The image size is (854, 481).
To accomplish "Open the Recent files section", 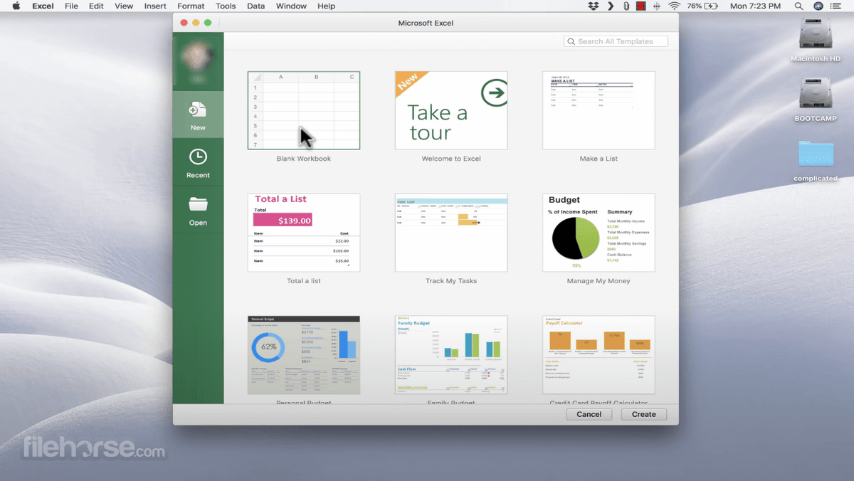I will (x=198, y=163).
